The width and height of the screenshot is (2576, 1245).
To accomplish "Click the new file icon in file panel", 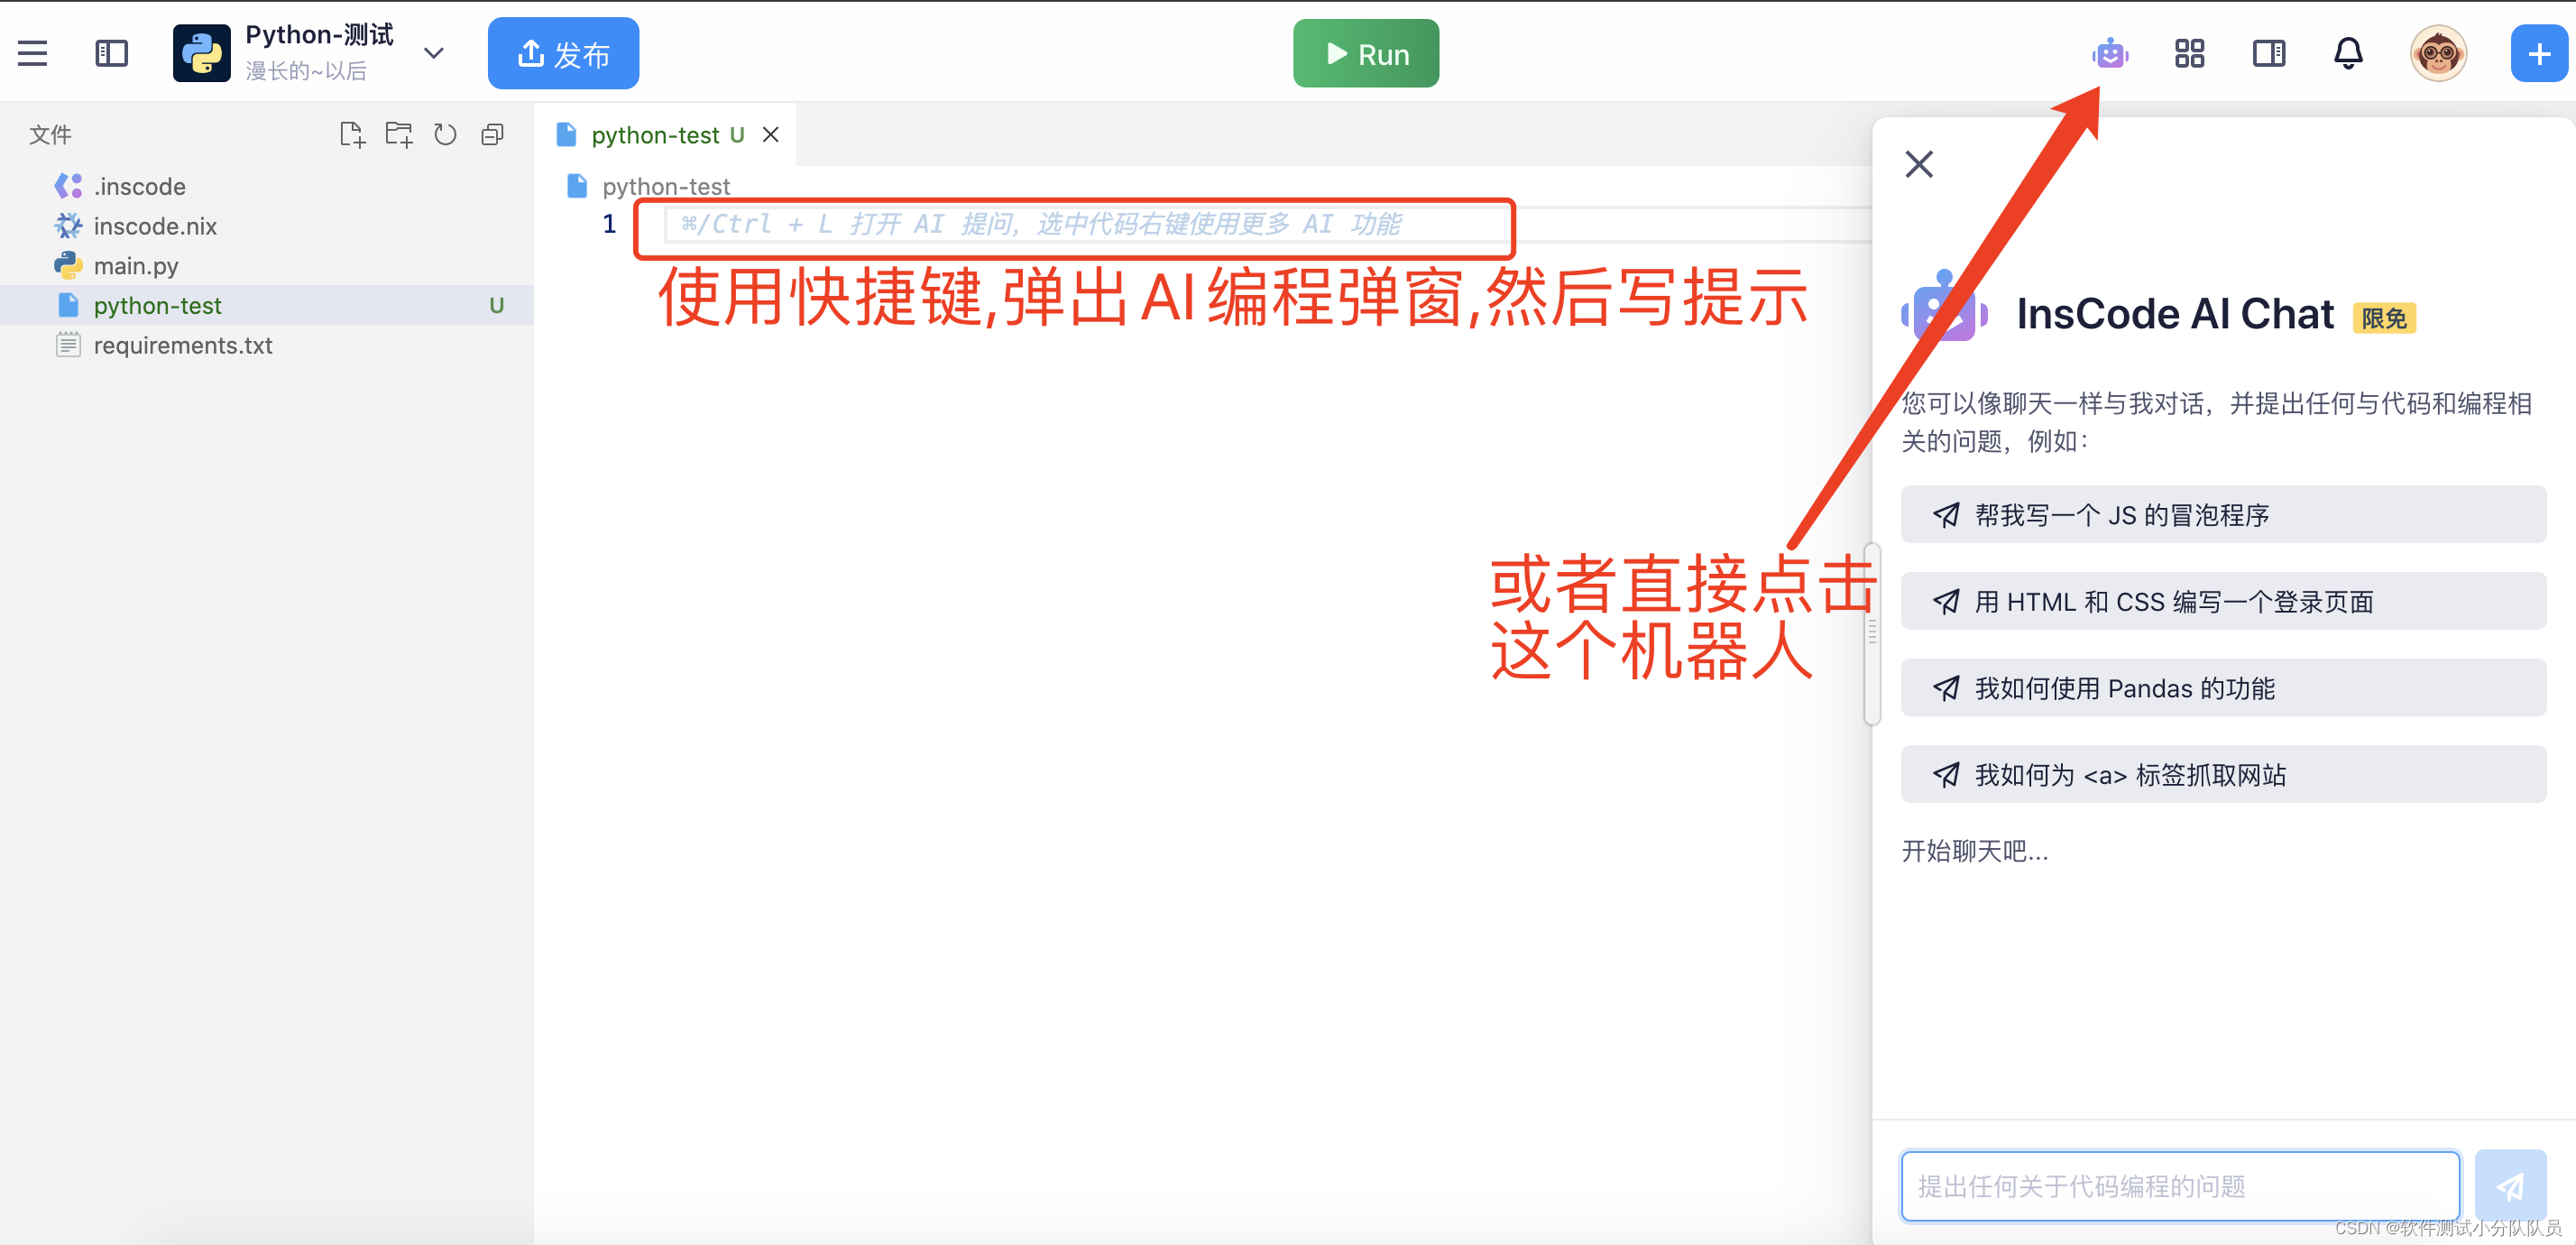I will pos(352,134).
